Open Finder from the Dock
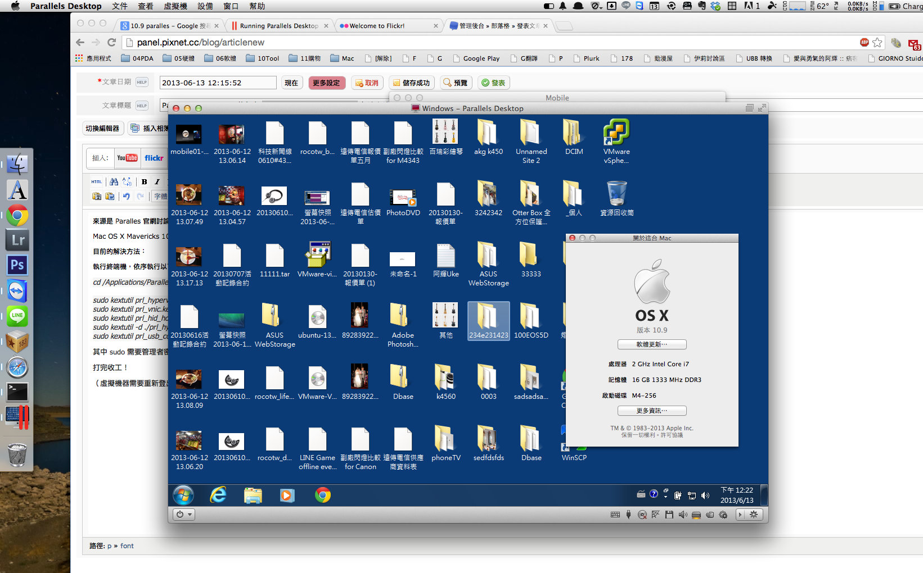Screen dimensions: 923x573 pos(17,165)
